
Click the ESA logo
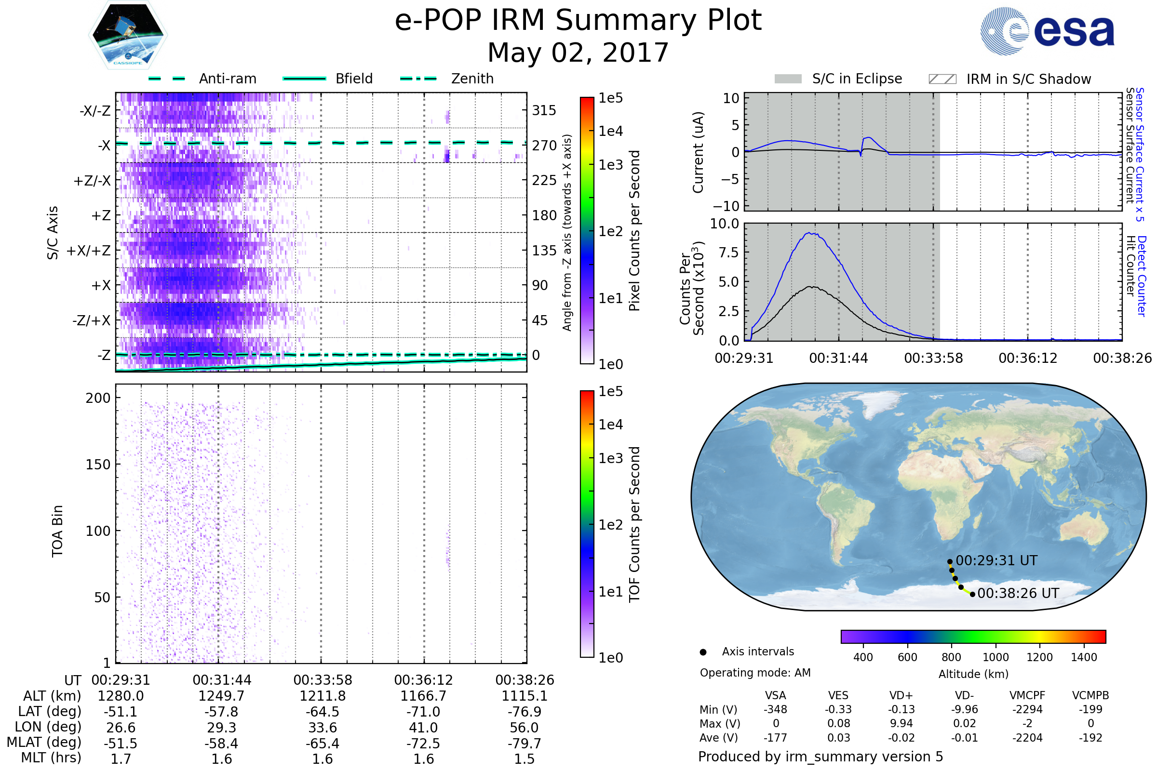click(1047, 30)
